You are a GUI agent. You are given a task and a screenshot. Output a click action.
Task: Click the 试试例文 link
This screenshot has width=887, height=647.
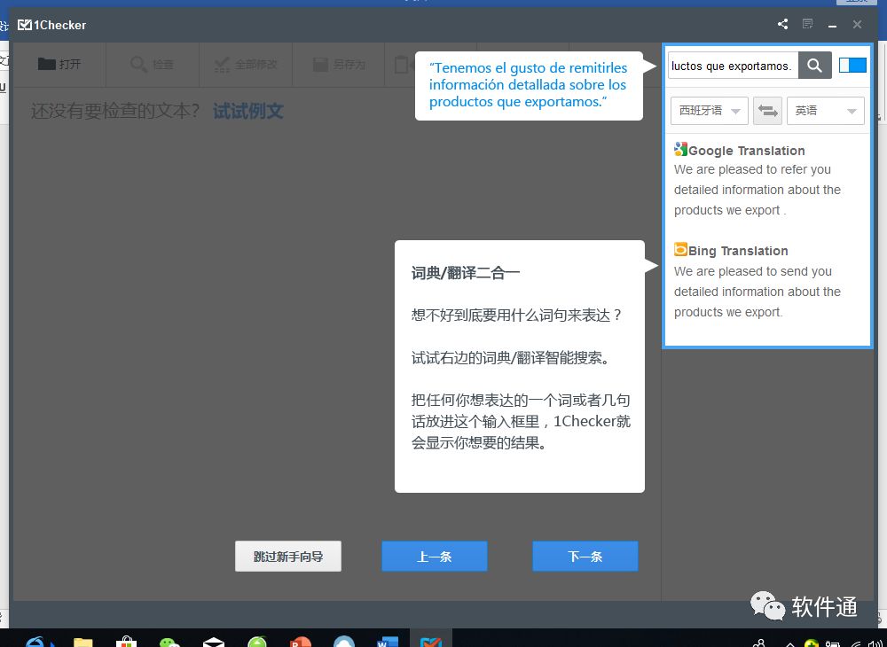(x=247, y=112)
